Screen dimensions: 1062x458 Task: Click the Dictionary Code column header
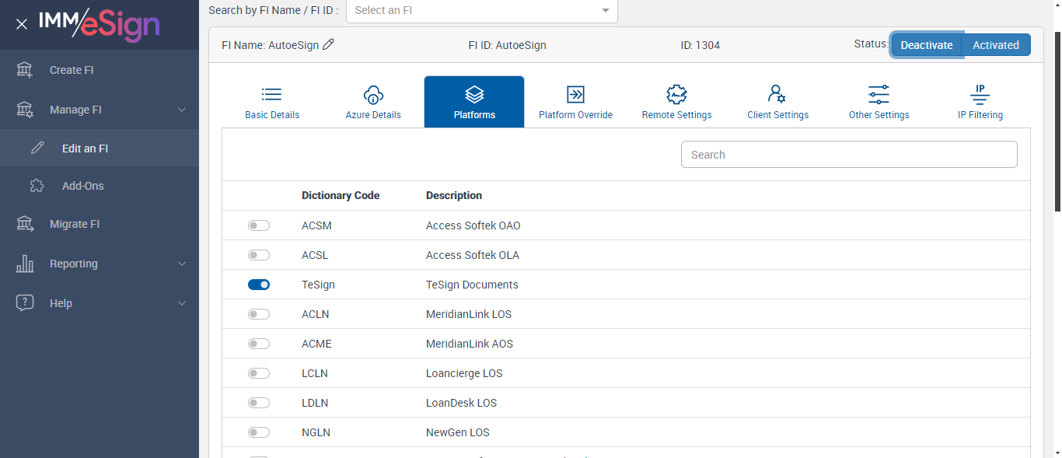click(x=341, y=195)
